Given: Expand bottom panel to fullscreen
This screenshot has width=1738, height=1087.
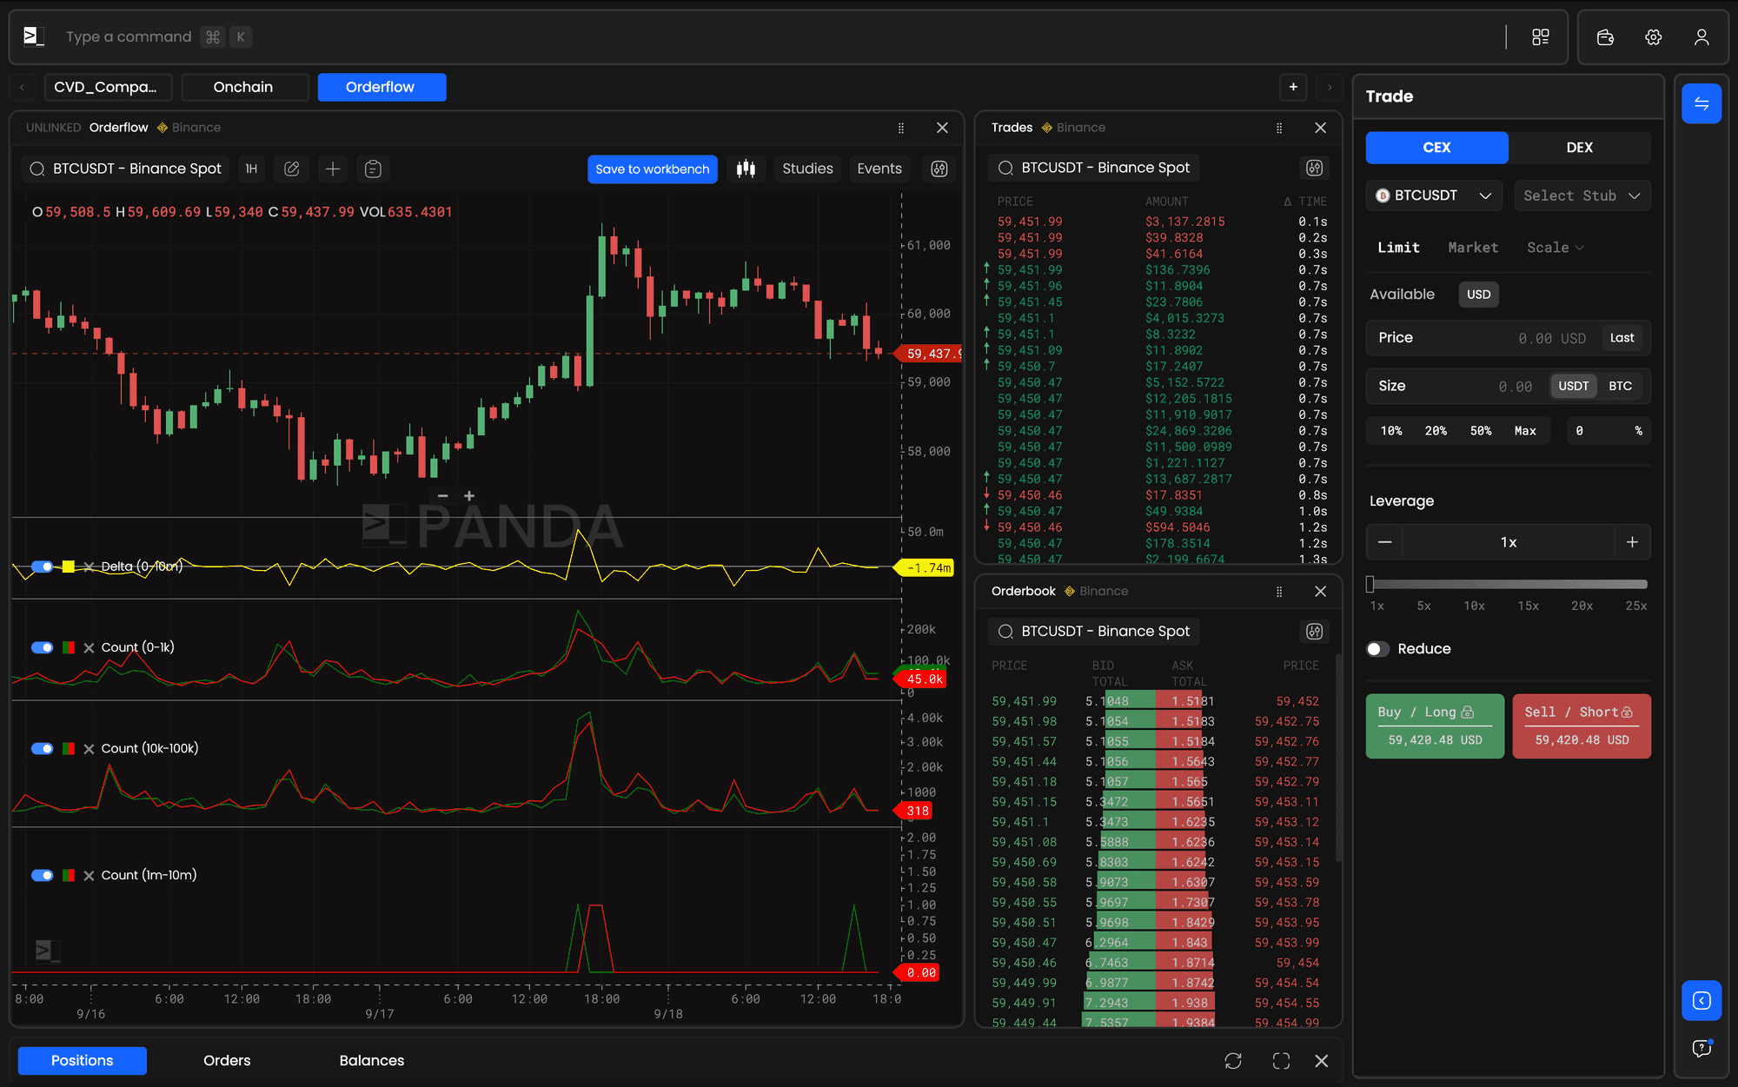Looking at the screenshot, I should coord(1281,1060).
